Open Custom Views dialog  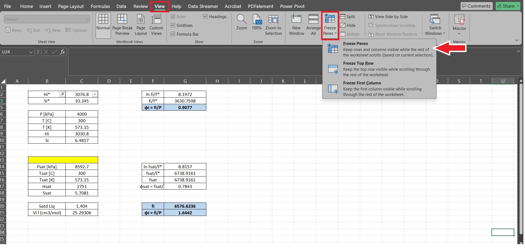click(156, 25)
